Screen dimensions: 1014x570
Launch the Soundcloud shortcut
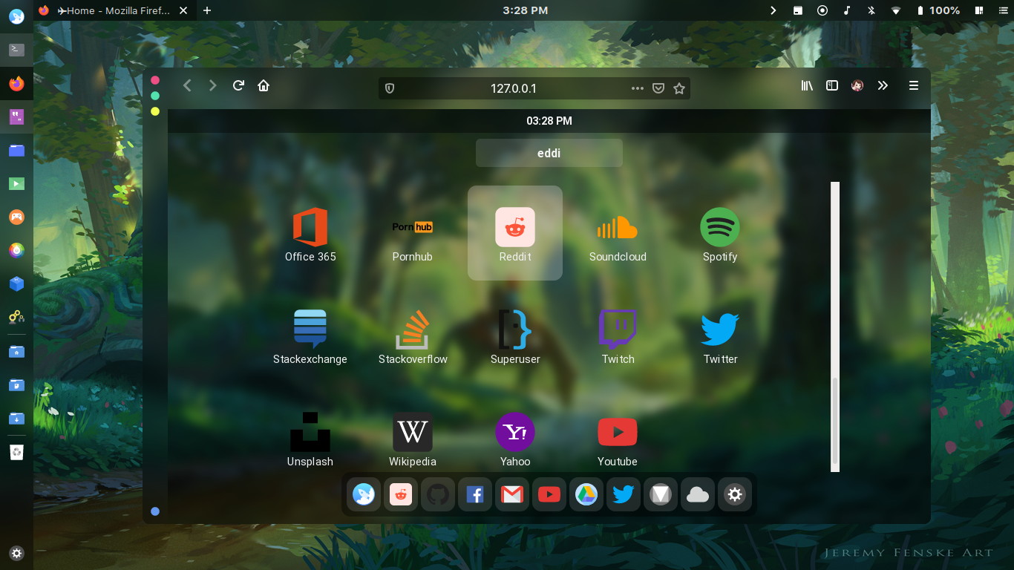pyautogui.click(x=618, y=233)
